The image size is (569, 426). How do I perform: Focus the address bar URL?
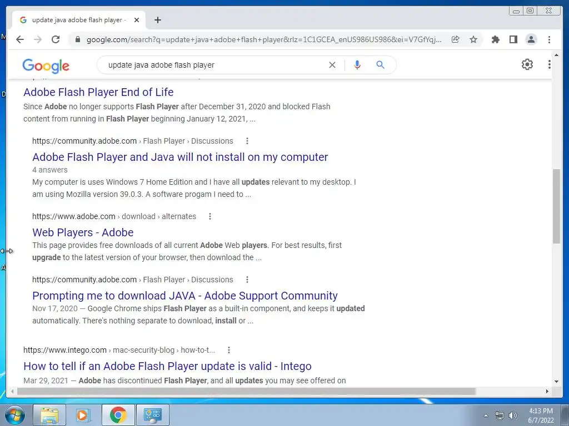pyautogui.click(x=264, y=39)
